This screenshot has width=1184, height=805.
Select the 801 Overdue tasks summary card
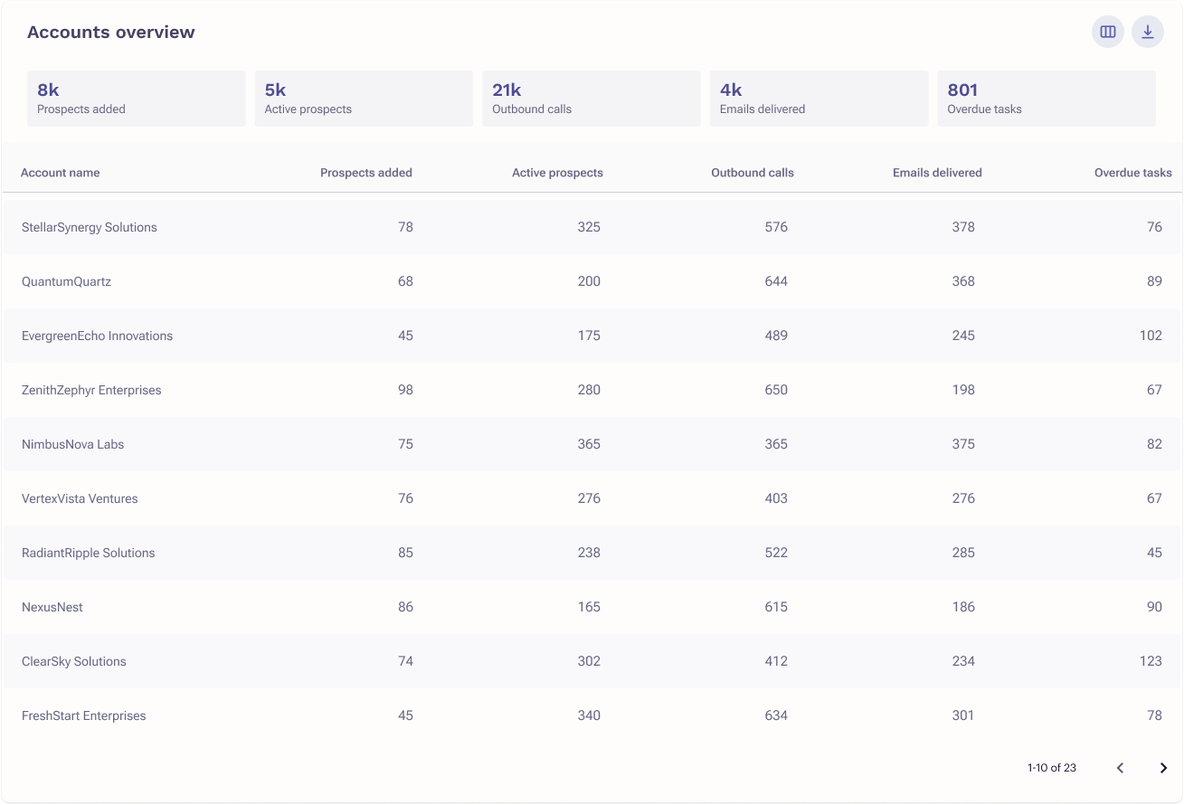pos(1047,99)
